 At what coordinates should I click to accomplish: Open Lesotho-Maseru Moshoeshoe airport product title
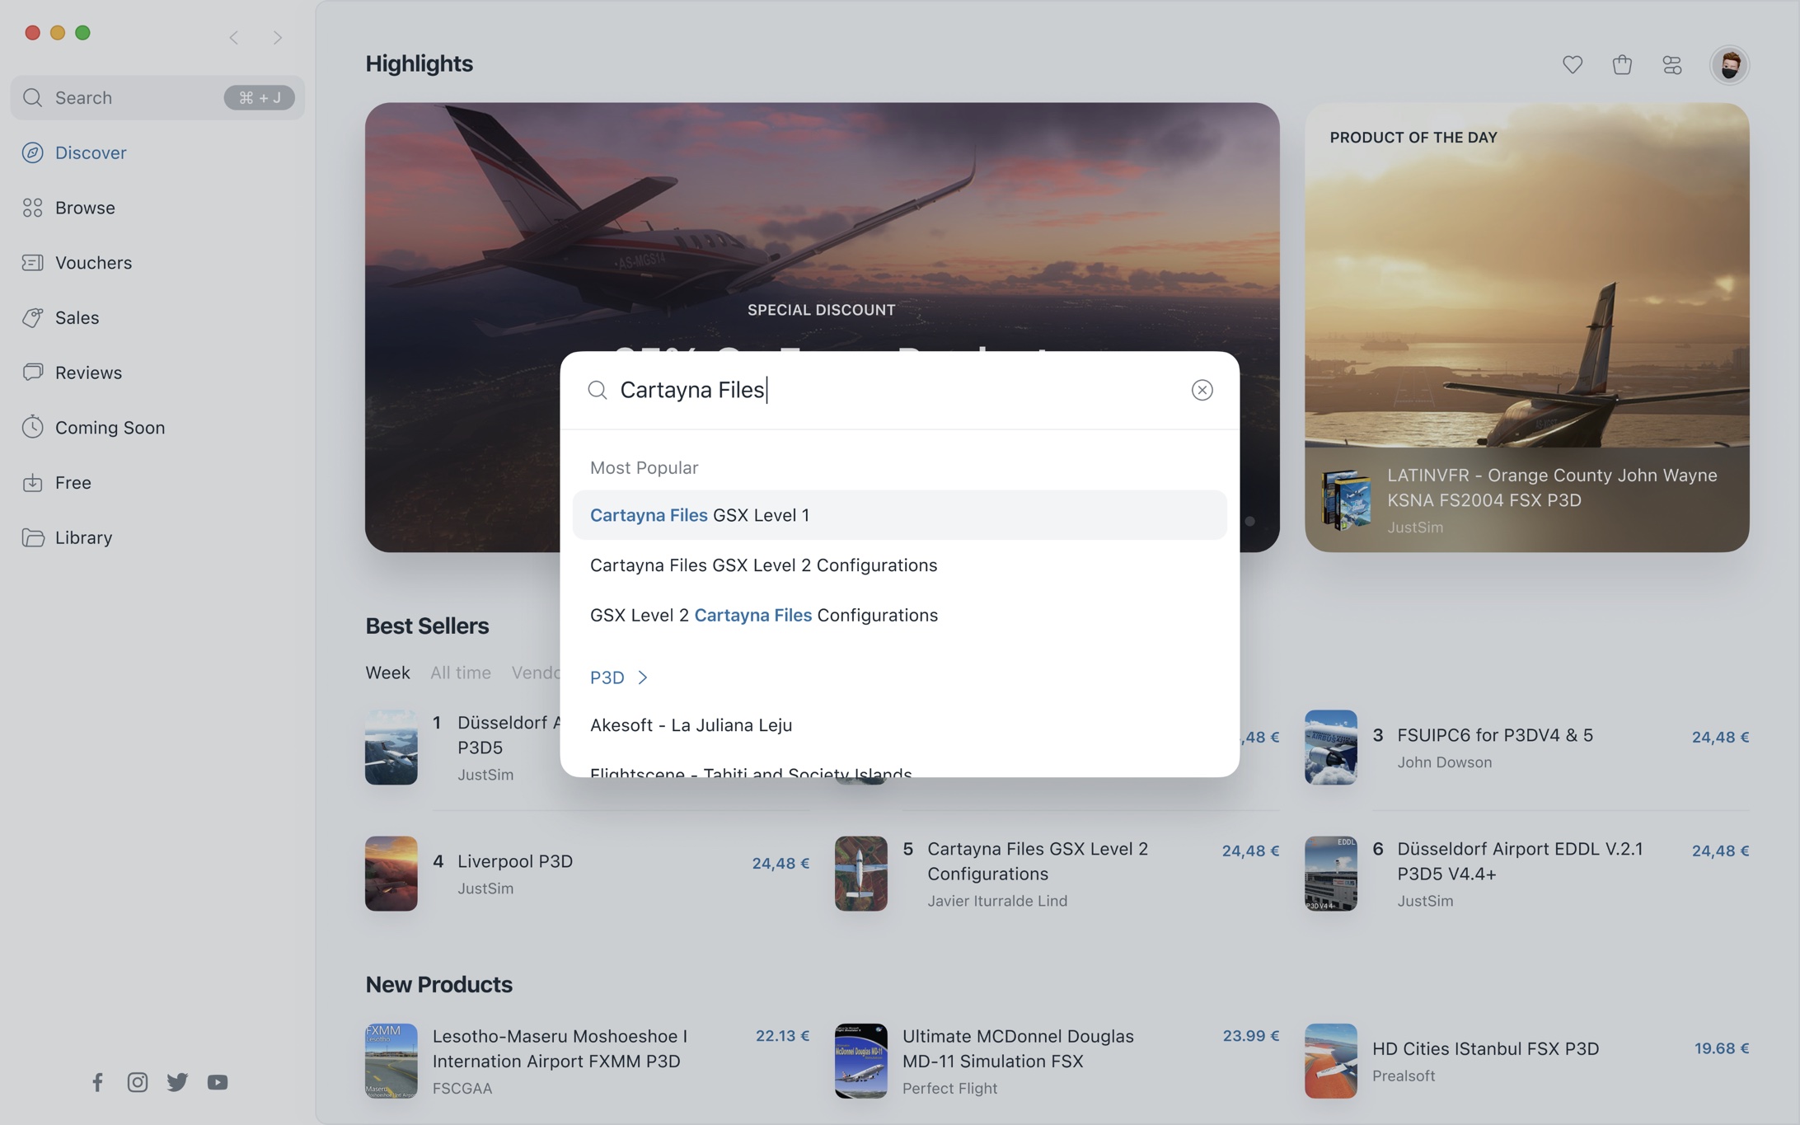point(560,1048)
